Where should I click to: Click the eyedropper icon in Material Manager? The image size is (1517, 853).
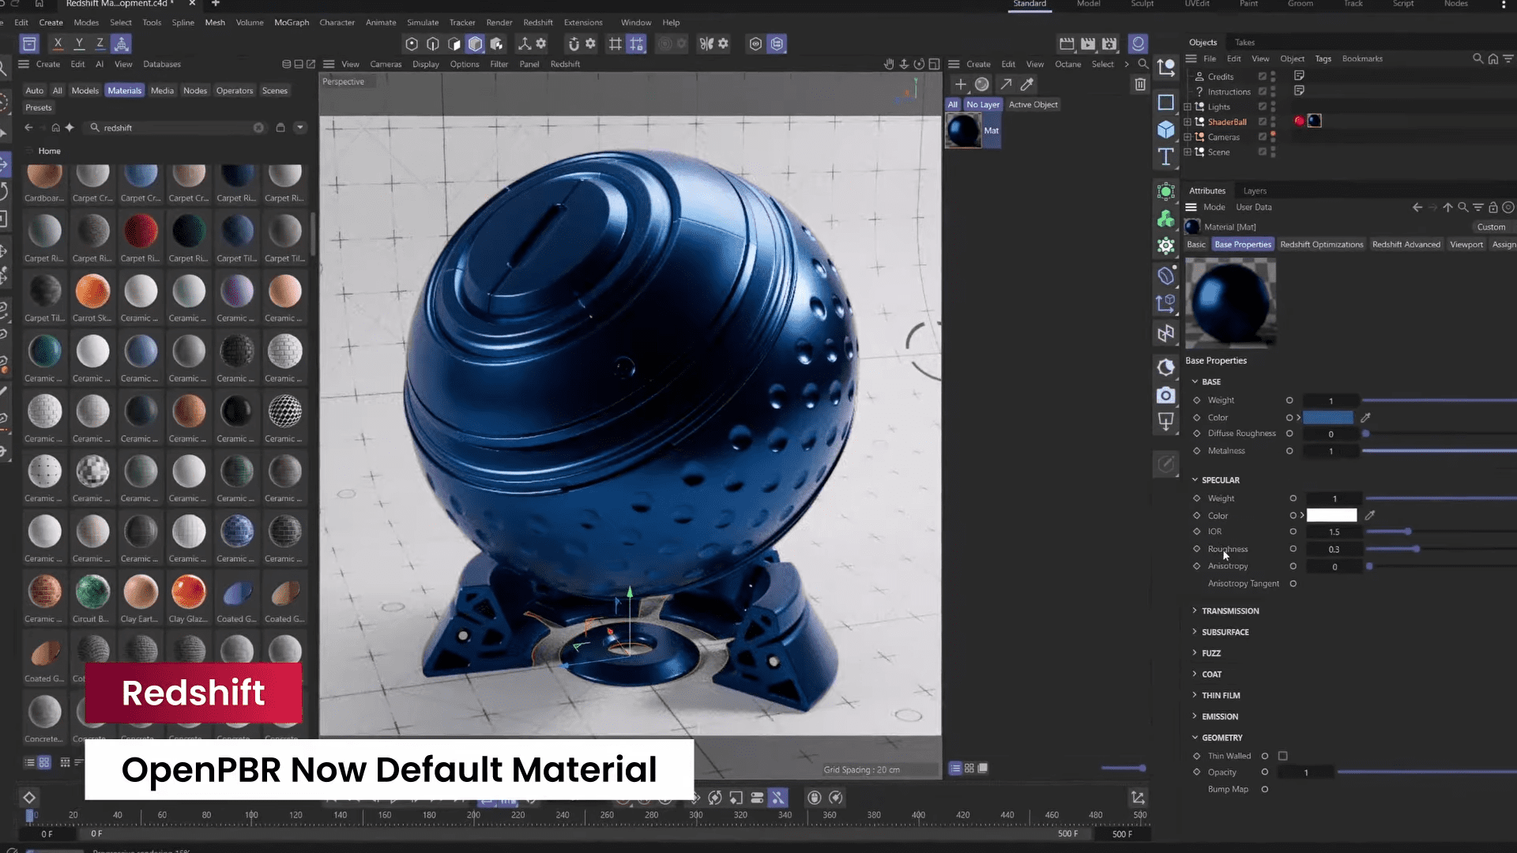(x=1027, y=84)
